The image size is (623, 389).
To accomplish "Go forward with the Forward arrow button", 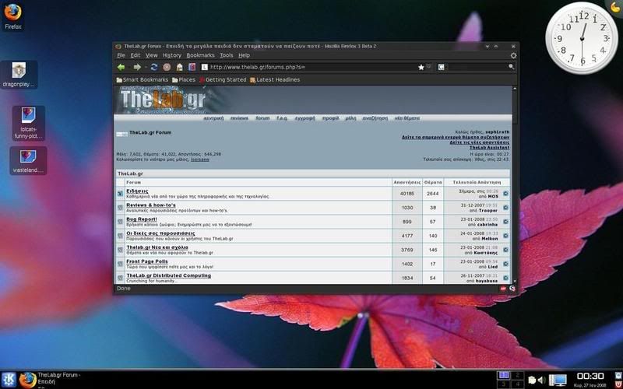I will click(x=137, y=67).
